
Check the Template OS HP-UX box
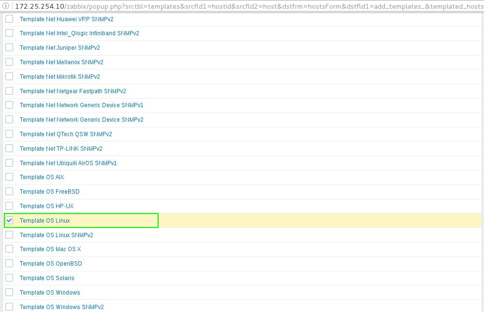click(x=9, y=206)
